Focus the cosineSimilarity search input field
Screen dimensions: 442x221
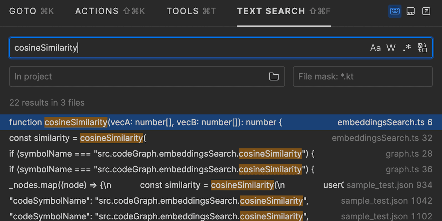(184, 48)
